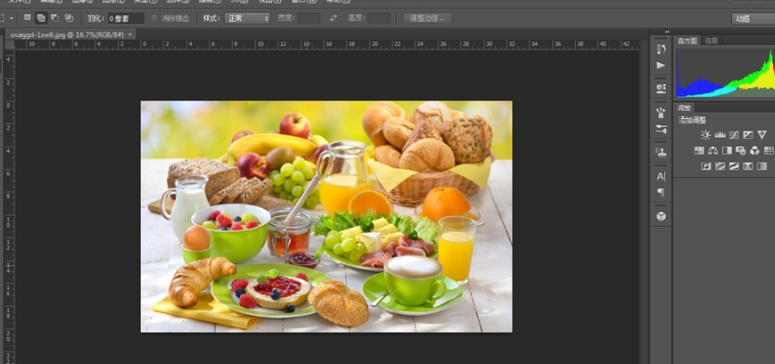The height and width of the screenshot is (364, 775).
Task: Add a Posterize adjustment icon
Action: (720, 166)
